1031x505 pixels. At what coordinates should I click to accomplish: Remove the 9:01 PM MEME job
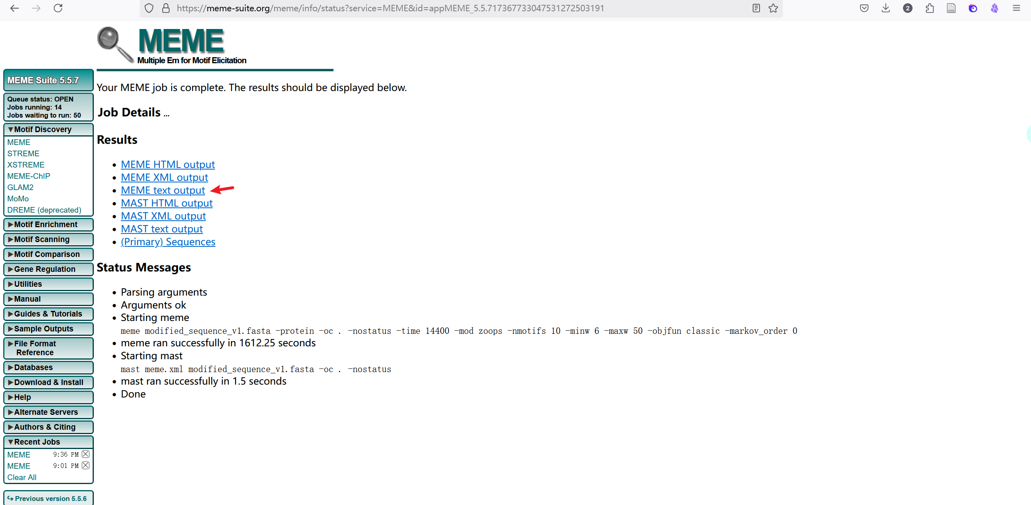pos(85,466)
